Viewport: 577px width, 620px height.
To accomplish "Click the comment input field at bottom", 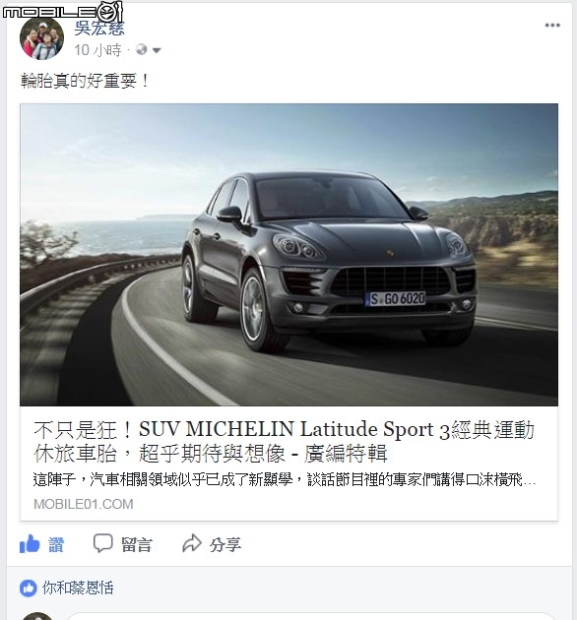I will 311,617.
